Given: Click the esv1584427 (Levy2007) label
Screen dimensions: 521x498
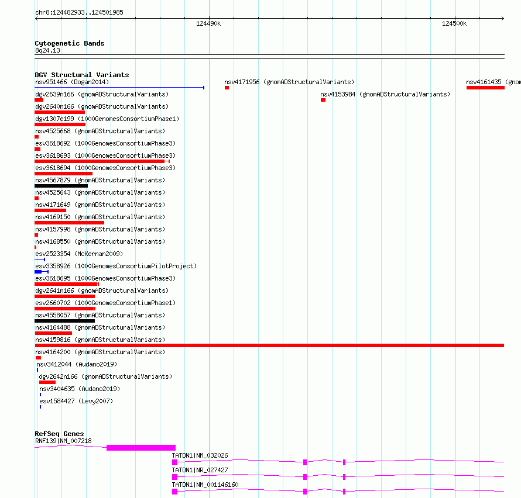Looking at the screenshot, I should tap(76, 401).
